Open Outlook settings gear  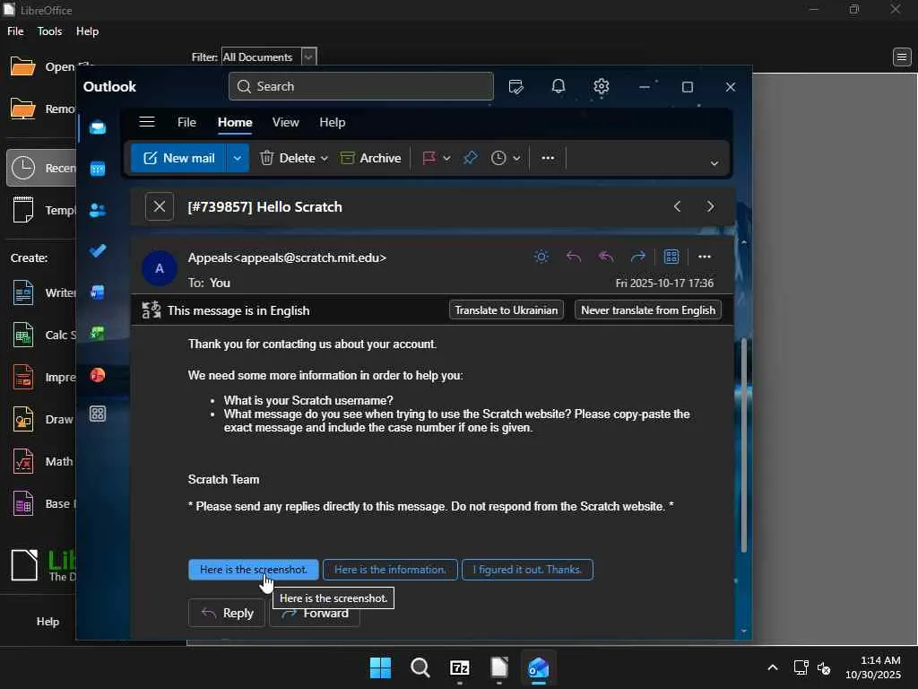pyautogui.click(x=602, y=87)
